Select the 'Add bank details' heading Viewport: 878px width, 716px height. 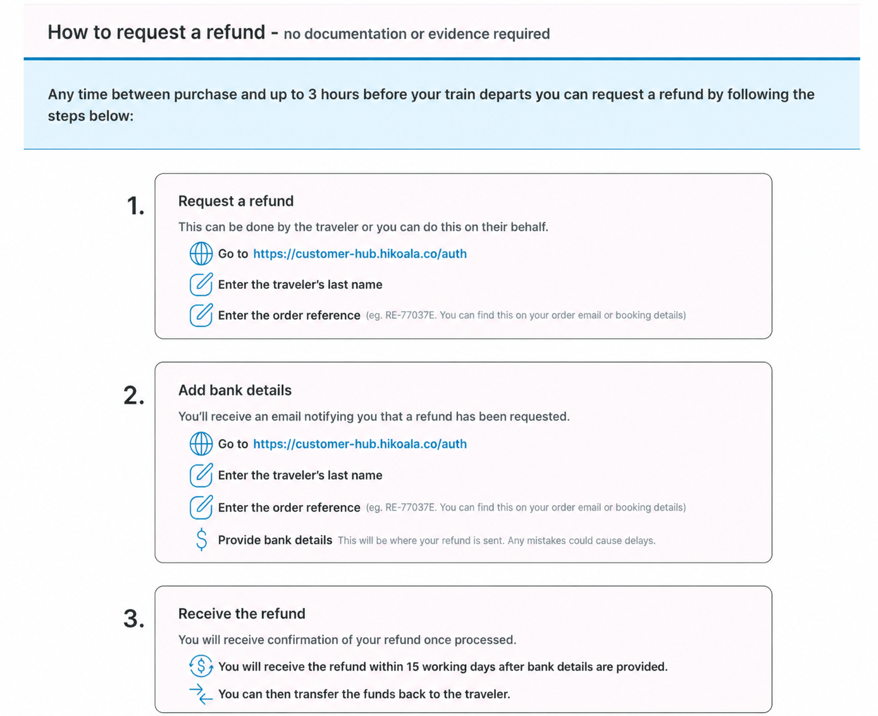235,390
